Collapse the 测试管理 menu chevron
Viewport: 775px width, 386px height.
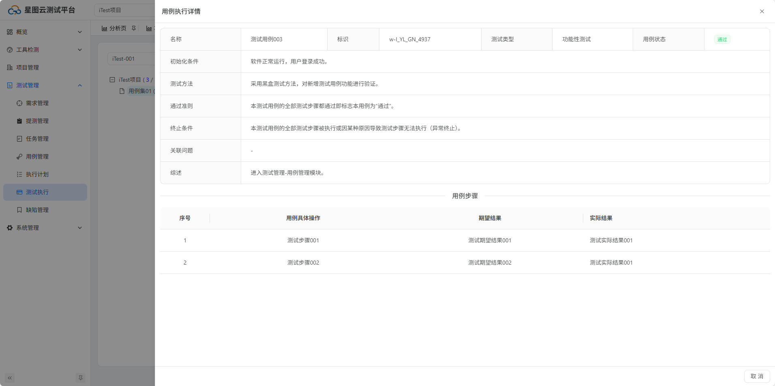click(80, 85)
